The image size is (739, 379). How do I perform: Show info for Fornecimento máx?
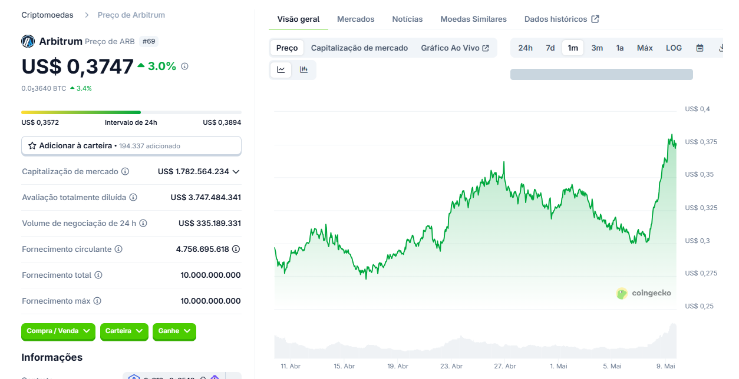point(97,301)
